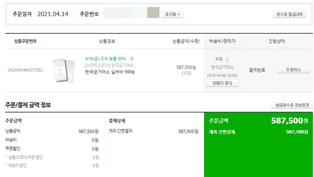This screenshot has width=314, height=177.
Task: Click the 쿠폰할인 row label
Action: pos(13,148)
